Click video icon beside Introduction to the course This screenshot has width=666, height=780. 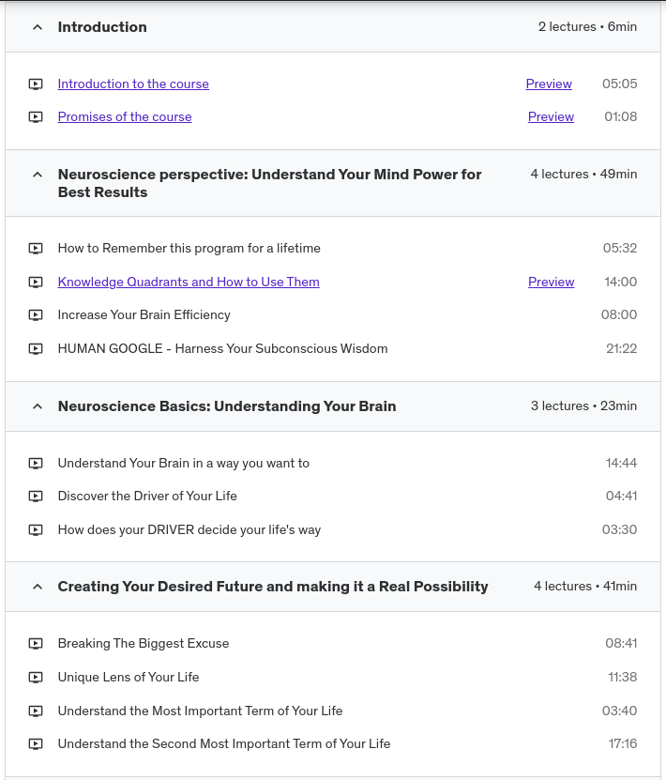point(36,84)
